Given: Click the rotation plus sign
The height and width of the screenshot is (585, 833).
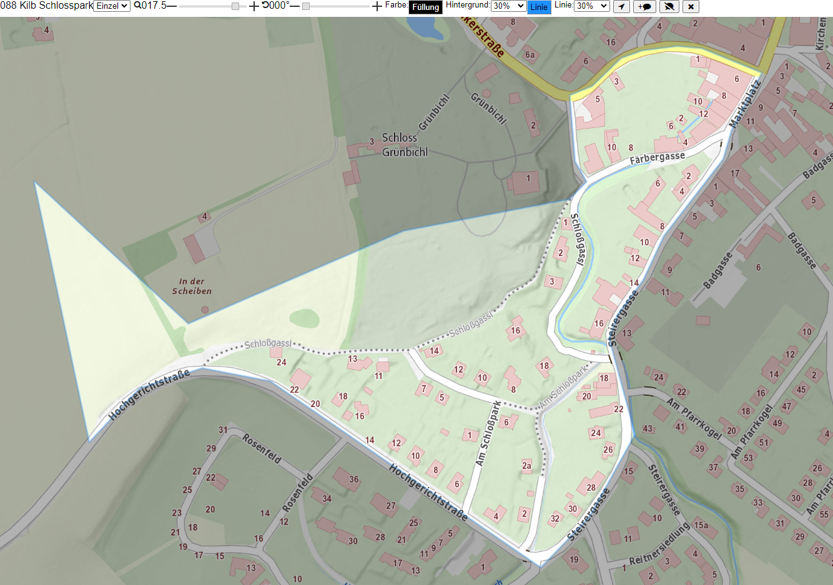Looking at the screenshot, I should pyautogui.click(x=377, y=6).
